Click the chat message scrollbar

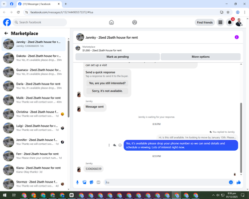point(241,138)
